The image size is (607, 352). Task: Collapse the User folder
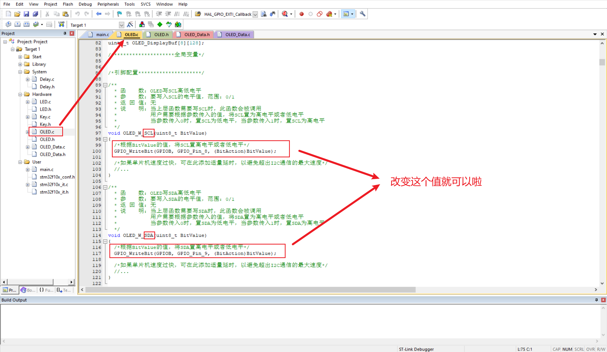(20, 162)
